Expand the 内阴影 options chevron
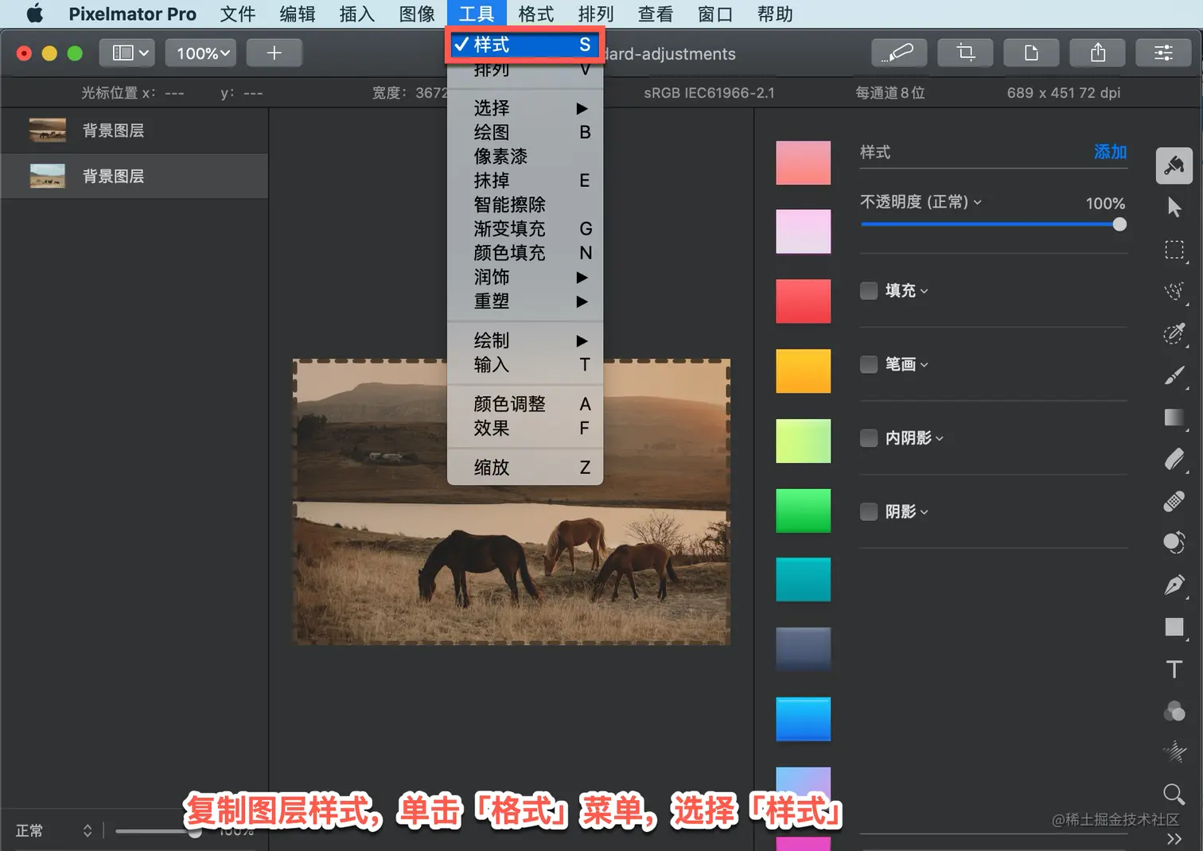Screen dimensions: 1203x851 tap(940, 439)
